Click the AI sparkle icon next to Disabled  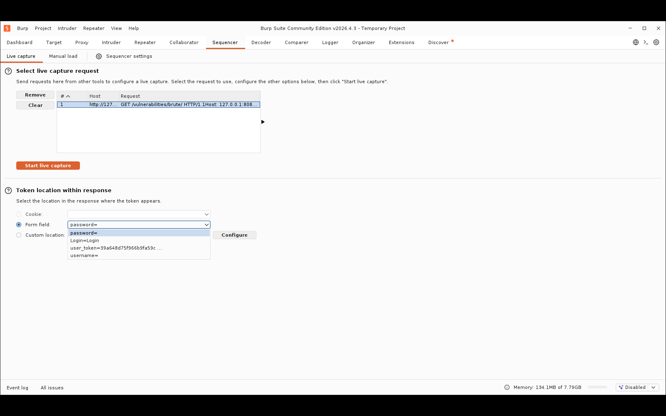(x=621, y=387)
